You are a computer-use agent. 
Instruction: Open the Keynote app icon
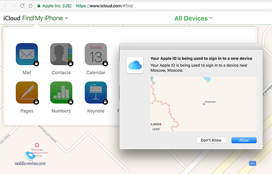pyautogui.click(x=96, y=92)
